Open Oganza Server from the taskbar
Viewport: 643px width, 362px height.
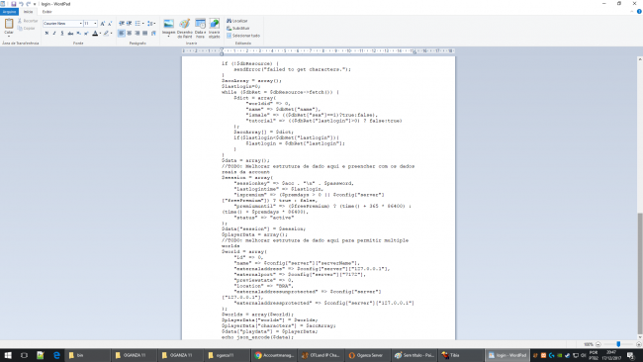tap(369, 355)
